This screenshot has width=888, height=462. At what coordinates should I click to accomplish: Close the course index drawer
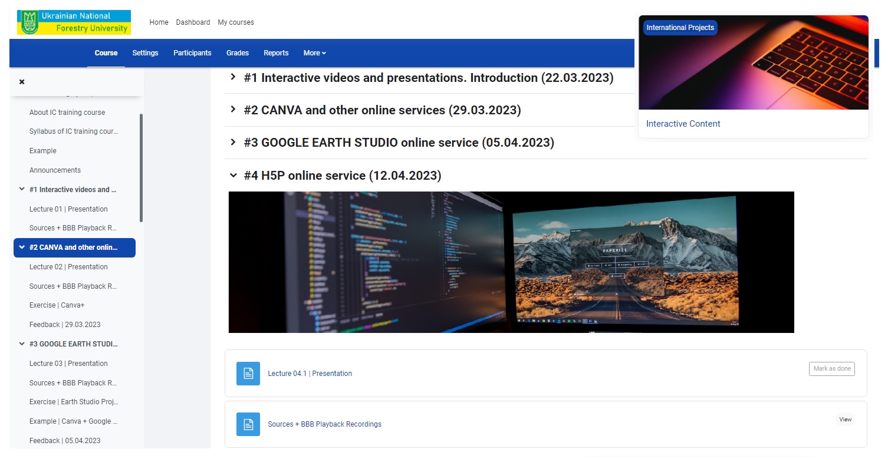pyautogui.click(x=22, y=82)
